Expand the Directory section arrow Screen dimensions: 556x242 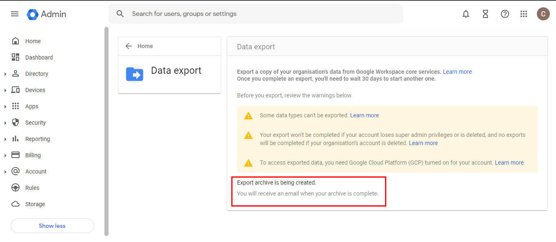pos(5,74)
